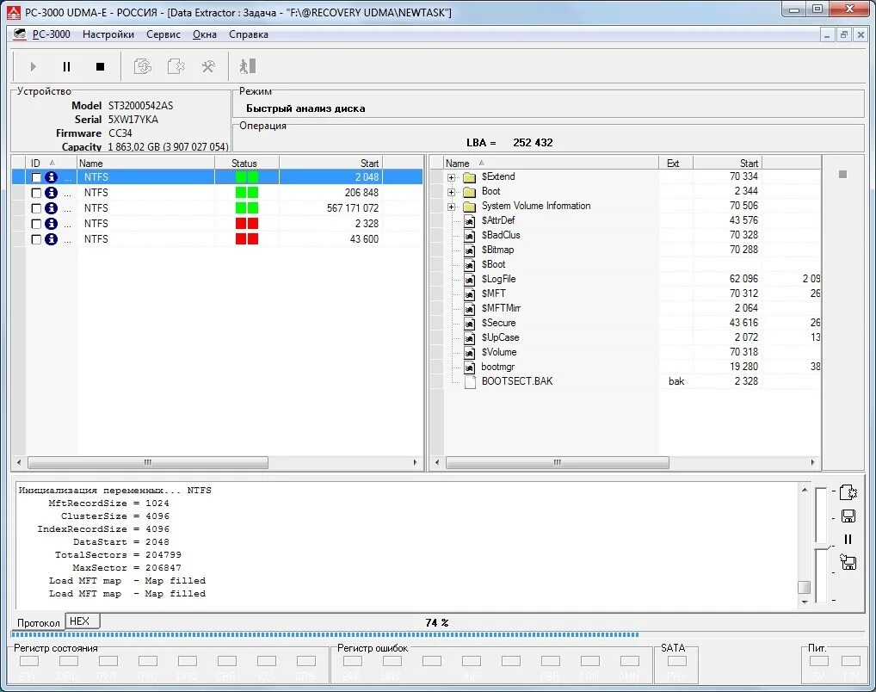
Task: Pause the disk analysis from the toolbar
Action: coord(66,66)
